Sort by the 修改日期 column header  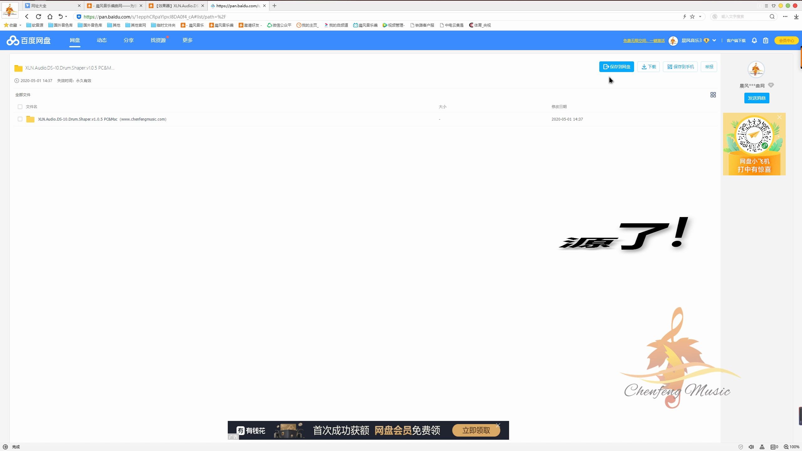559,107
